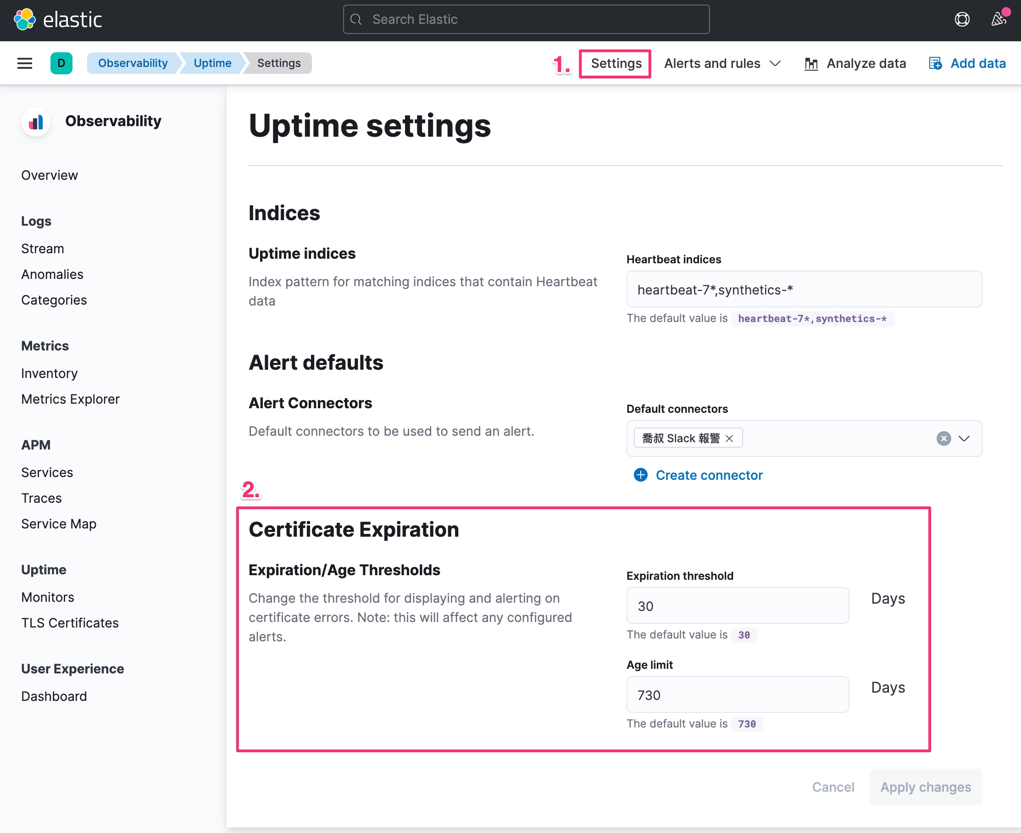1021x833 pixels.
Task: Open TLS Certificates page
Action: click(x=70, y=622)
